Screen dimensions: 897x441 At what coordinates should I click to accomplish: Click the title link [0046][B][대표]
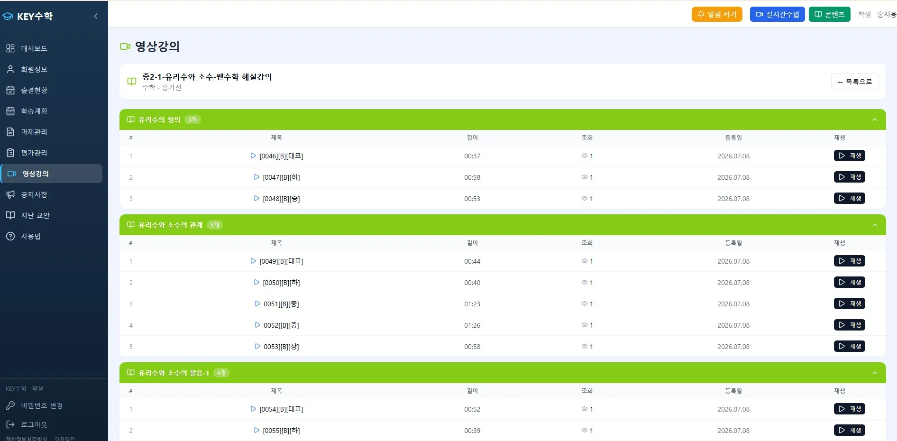click(281, 156)
